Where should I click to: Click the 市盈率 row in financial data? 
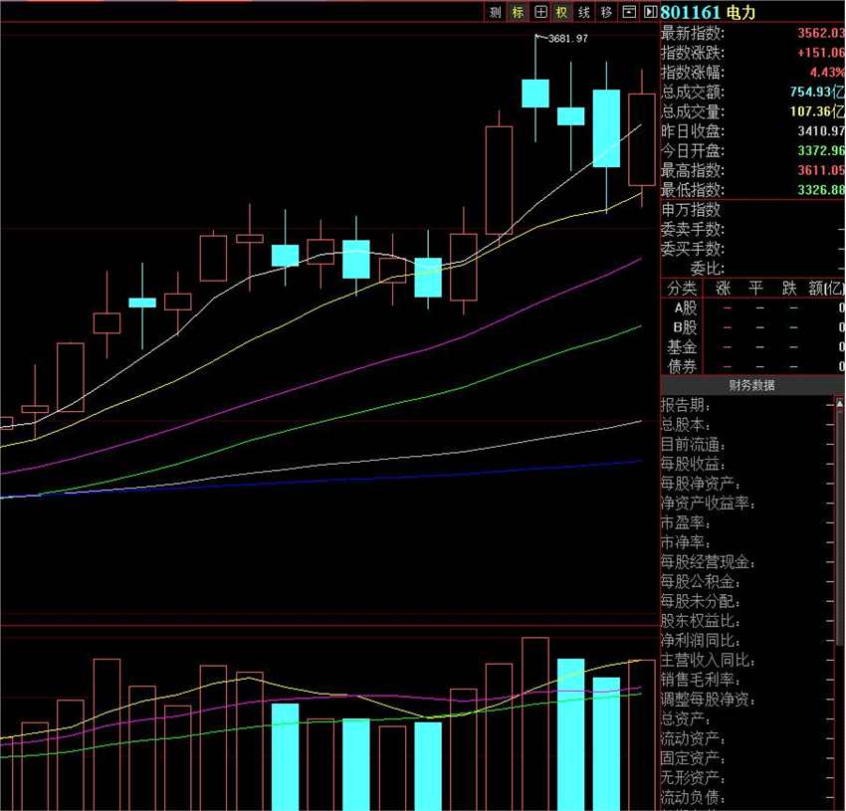685,522
